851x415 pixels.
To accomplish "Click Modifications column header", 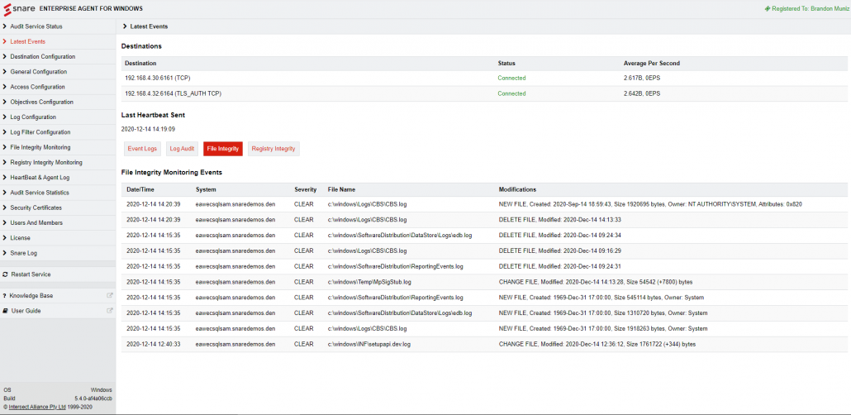I will [517, 189].
